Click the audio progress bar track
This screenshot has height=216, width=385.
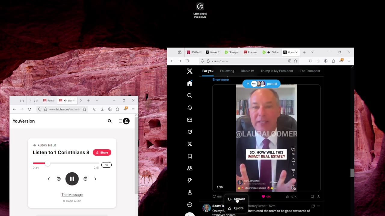(x=66, y=163)
